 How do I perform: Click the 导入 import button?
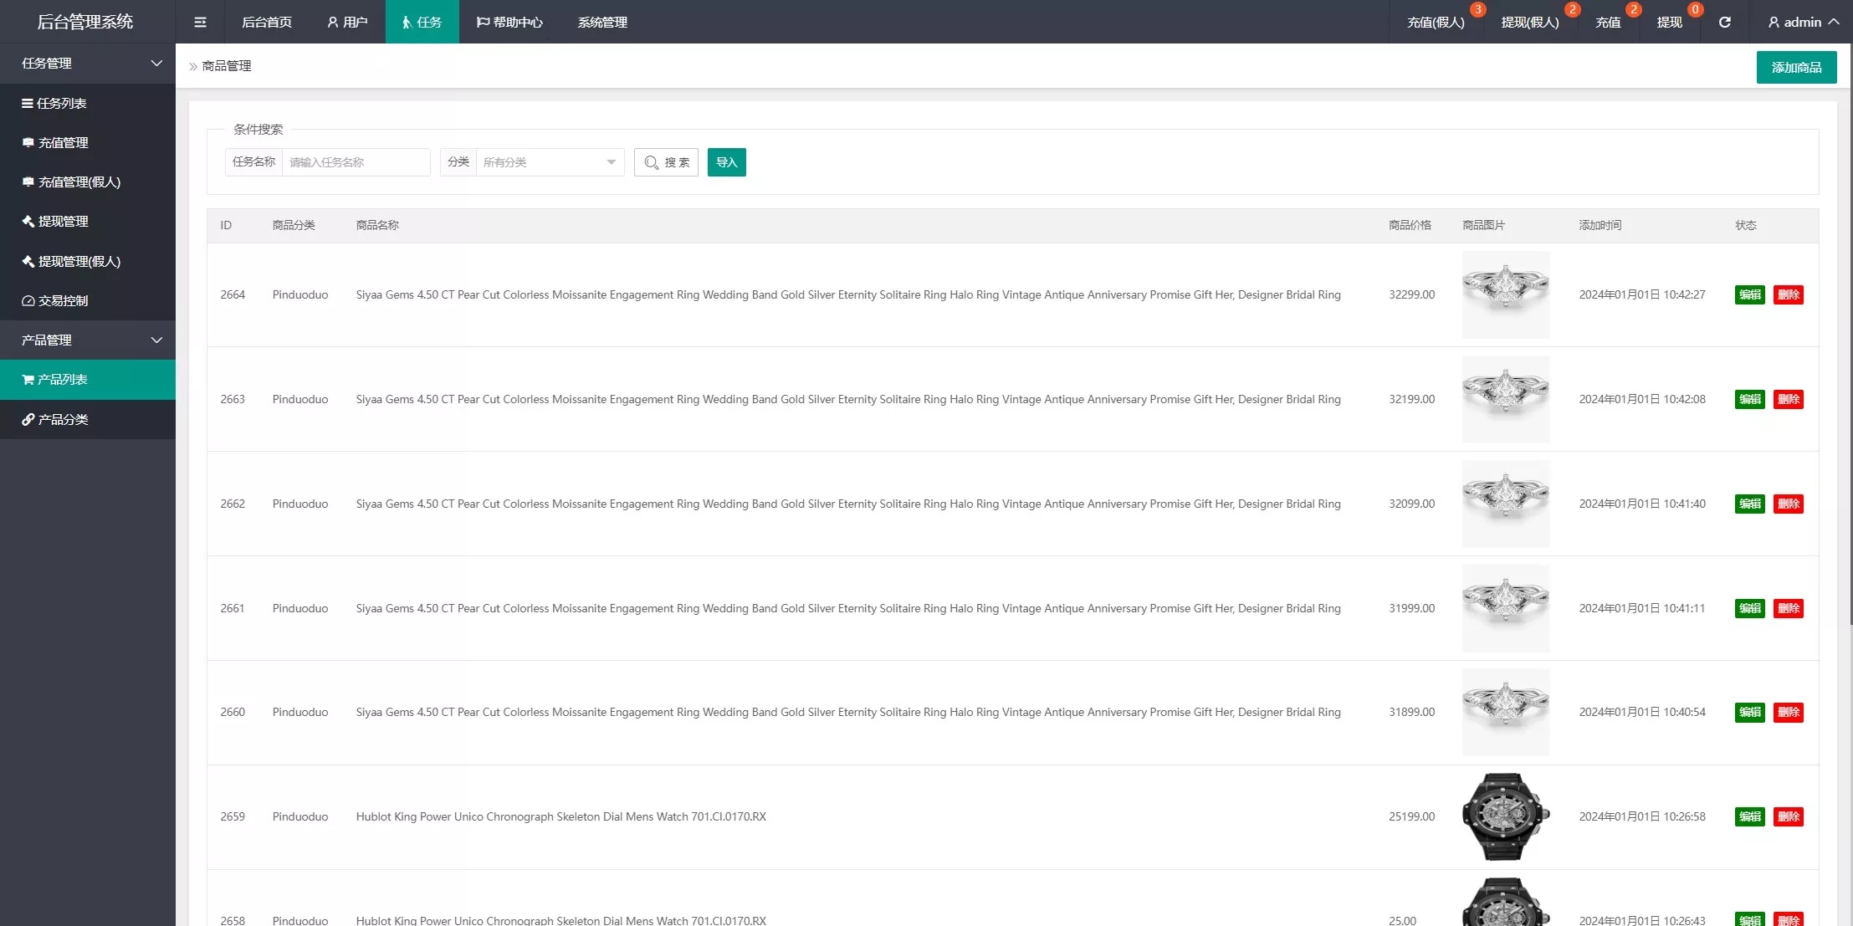(x=726, y=162)
